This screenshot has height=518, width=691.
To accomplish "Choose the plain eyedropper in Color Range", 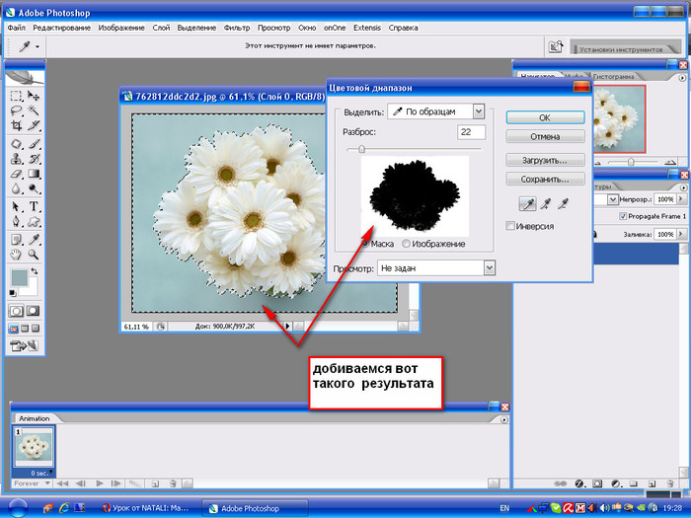I will coord(527,203).
